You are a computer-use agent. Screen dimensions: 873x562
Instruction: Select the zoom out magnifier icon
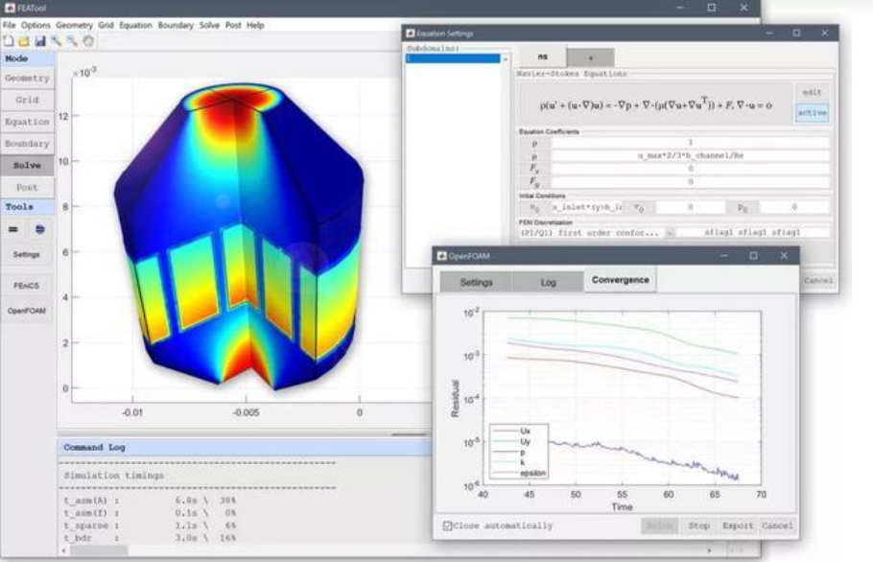[72, 41]
